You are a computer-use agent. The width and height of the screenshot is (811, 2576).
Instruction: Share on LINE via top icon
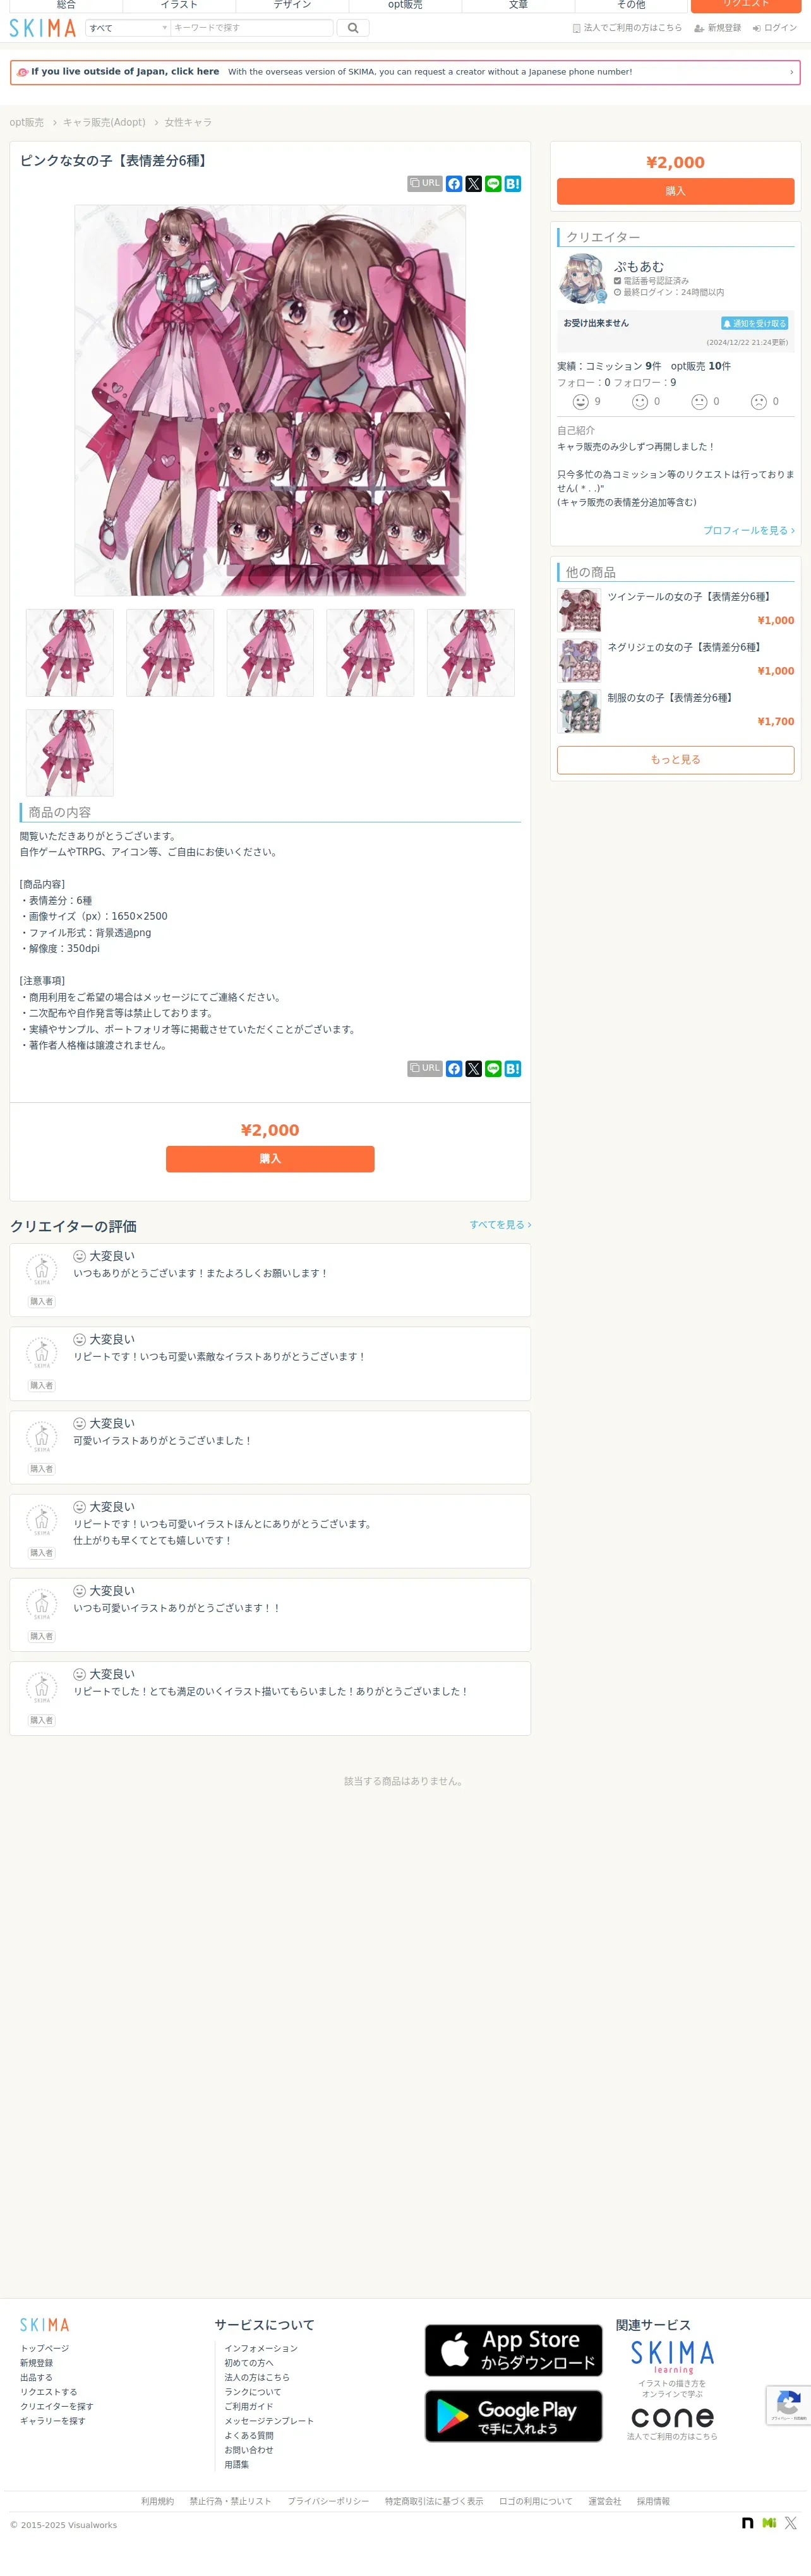click(493, 184)
